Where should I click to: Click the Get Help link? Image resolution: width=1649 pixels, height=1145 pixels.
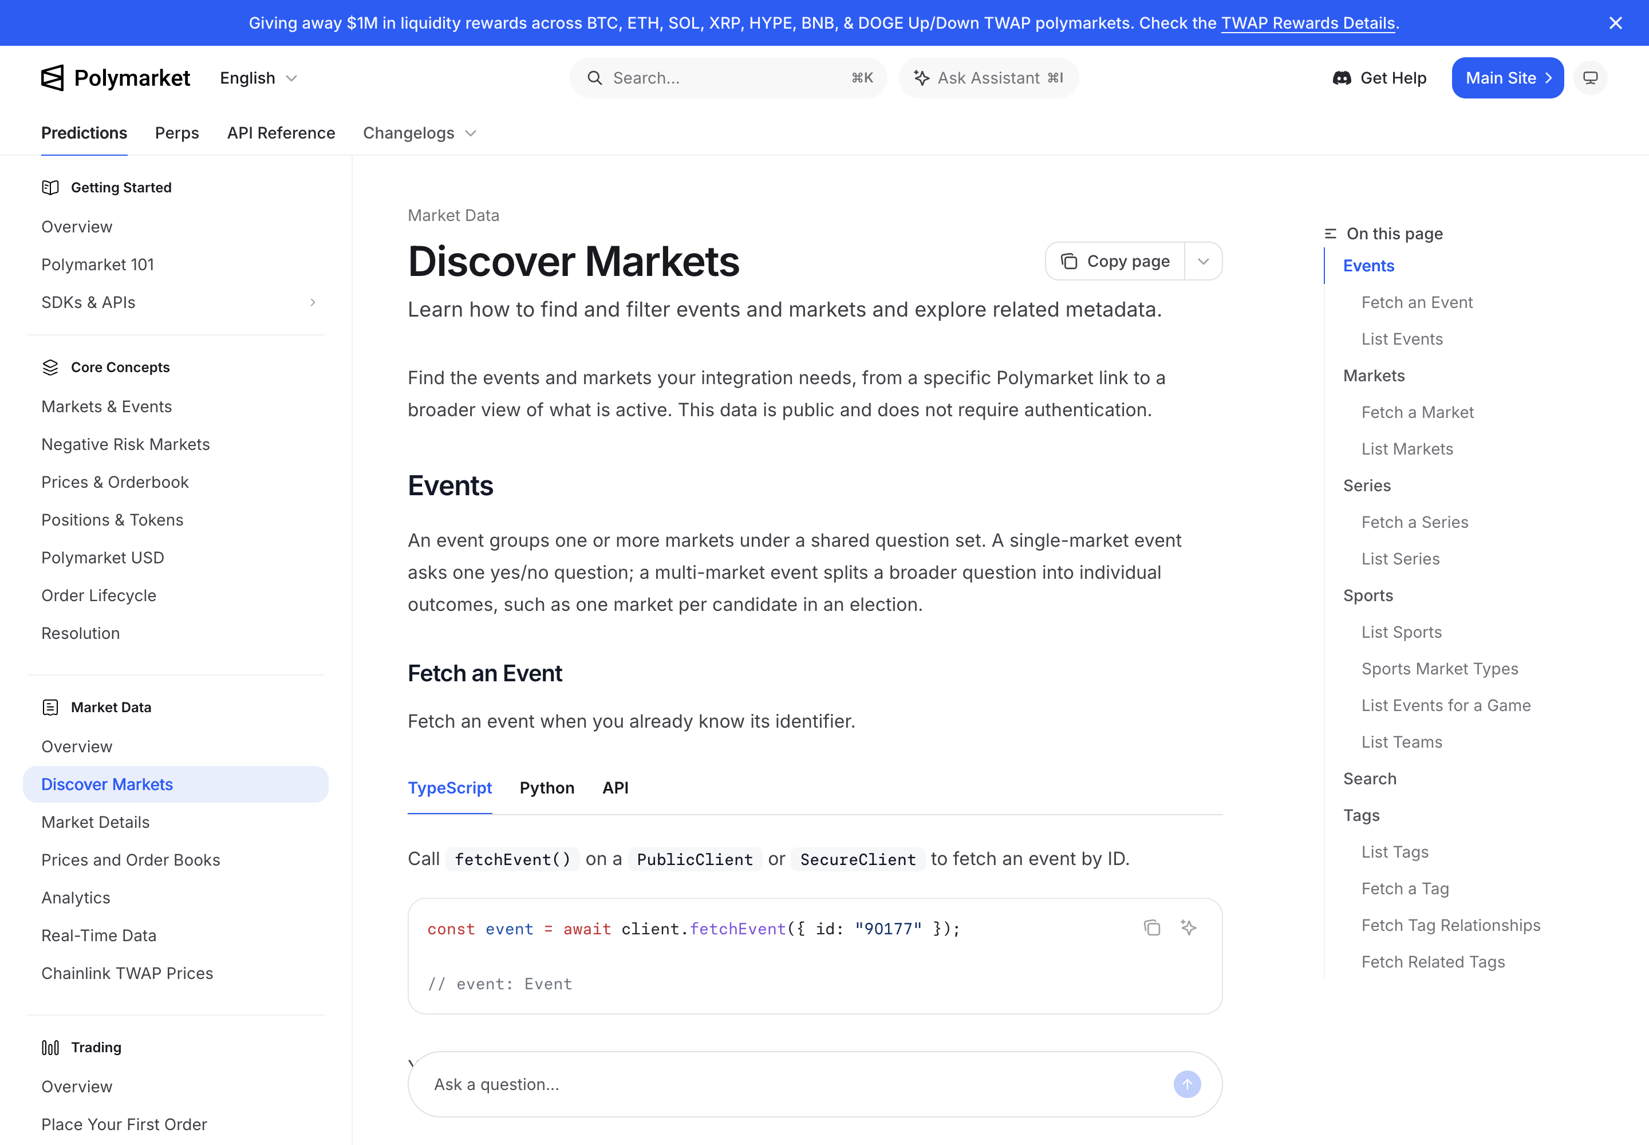1379,78
